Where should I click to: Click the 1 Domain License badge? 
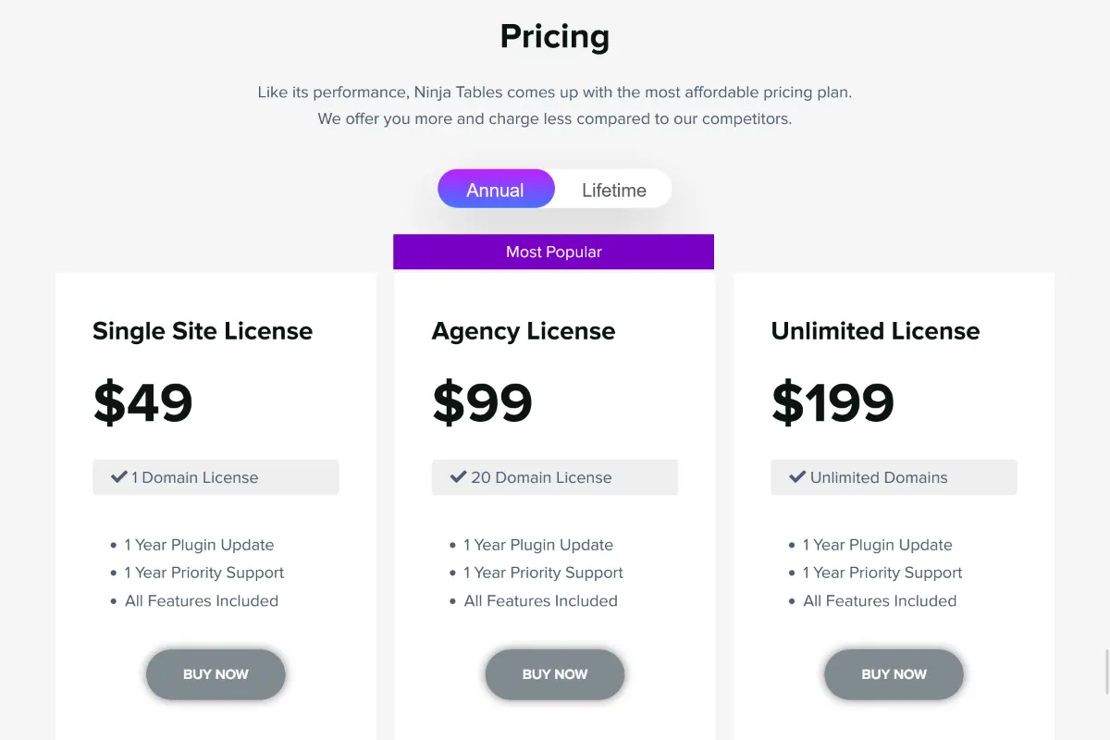(216, 477)
